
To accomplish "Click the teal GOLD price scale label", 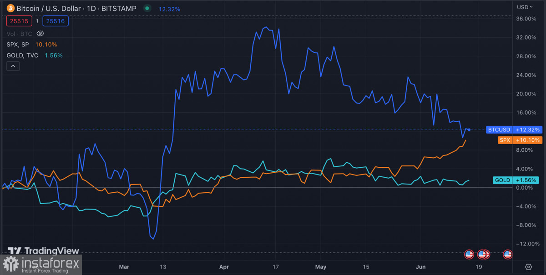I will point(502,180).
